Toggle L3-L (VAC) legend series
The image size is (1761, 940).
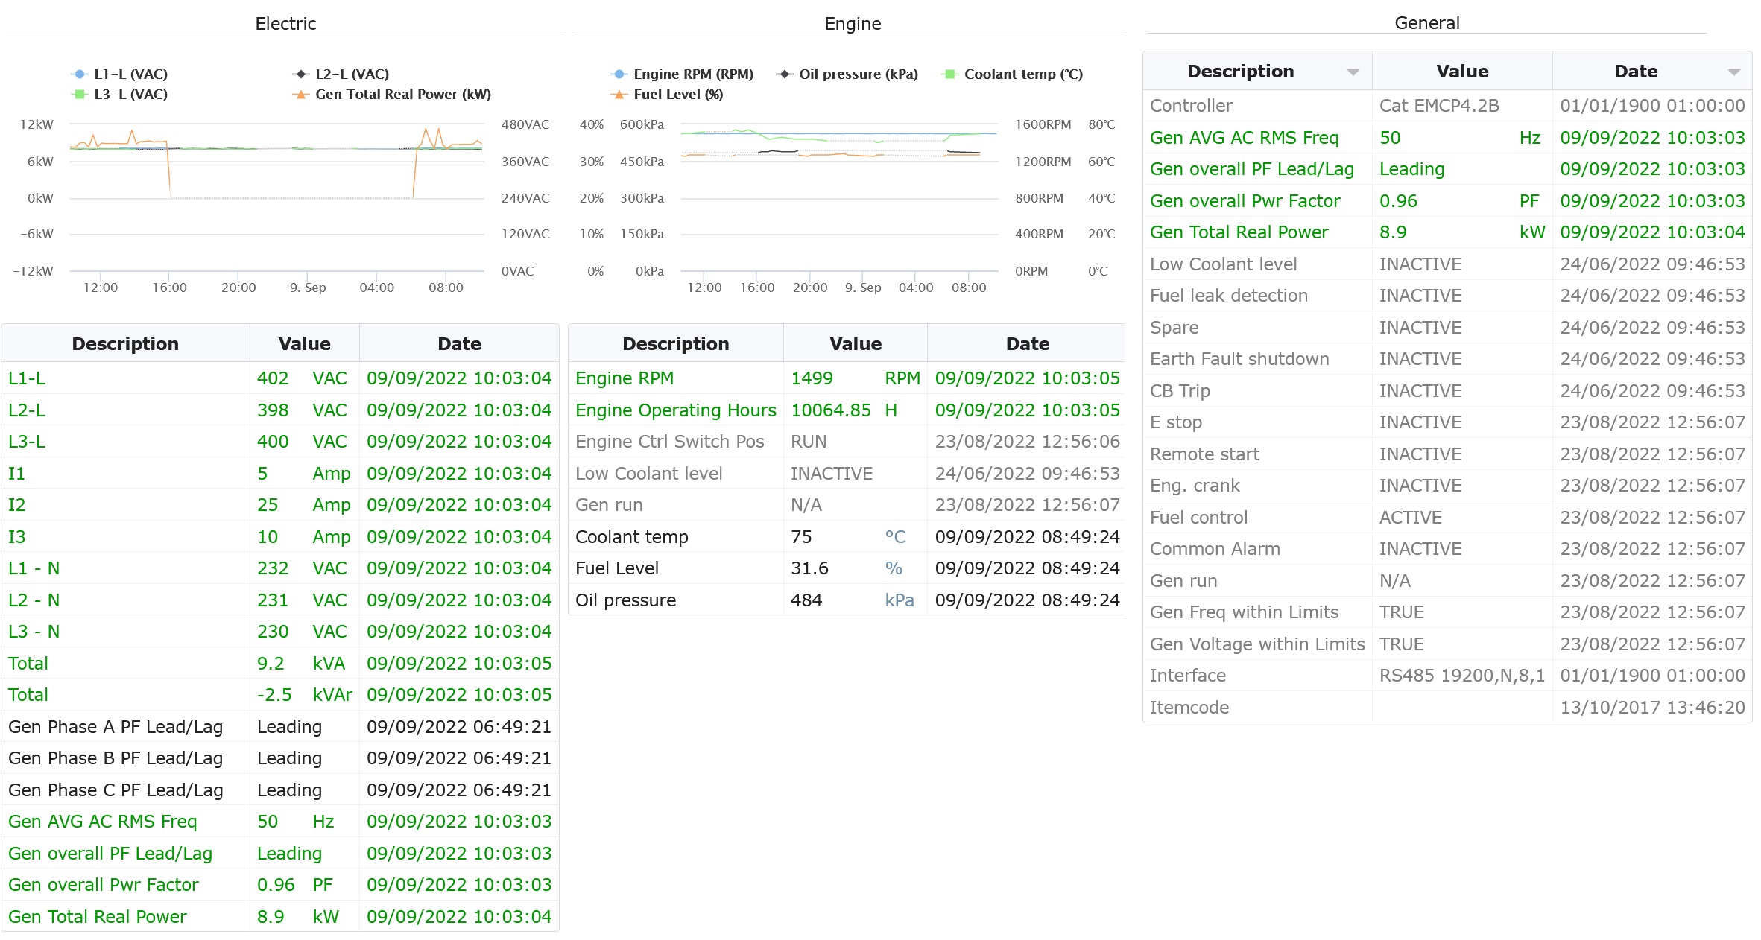pos(130,95)
